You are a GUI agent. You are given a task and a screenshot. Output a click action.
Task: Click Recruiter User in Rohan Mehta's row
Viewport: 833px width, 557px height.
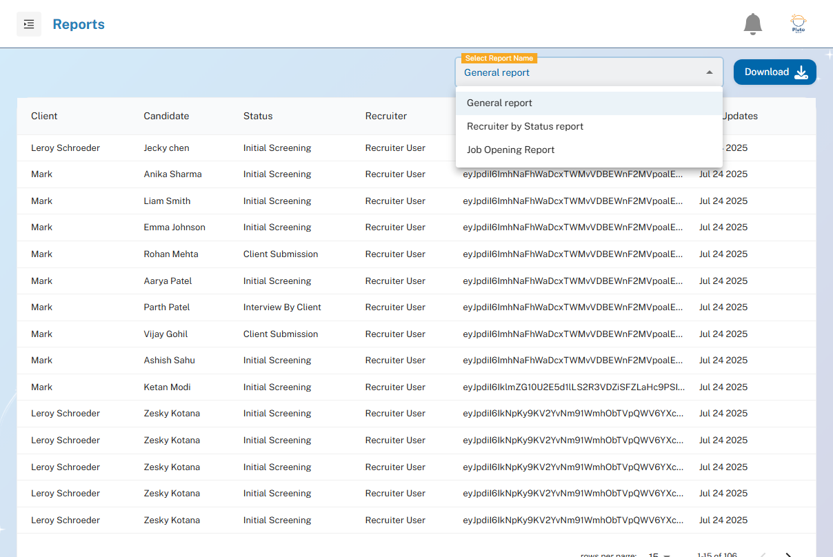click(x=395, y=254)
